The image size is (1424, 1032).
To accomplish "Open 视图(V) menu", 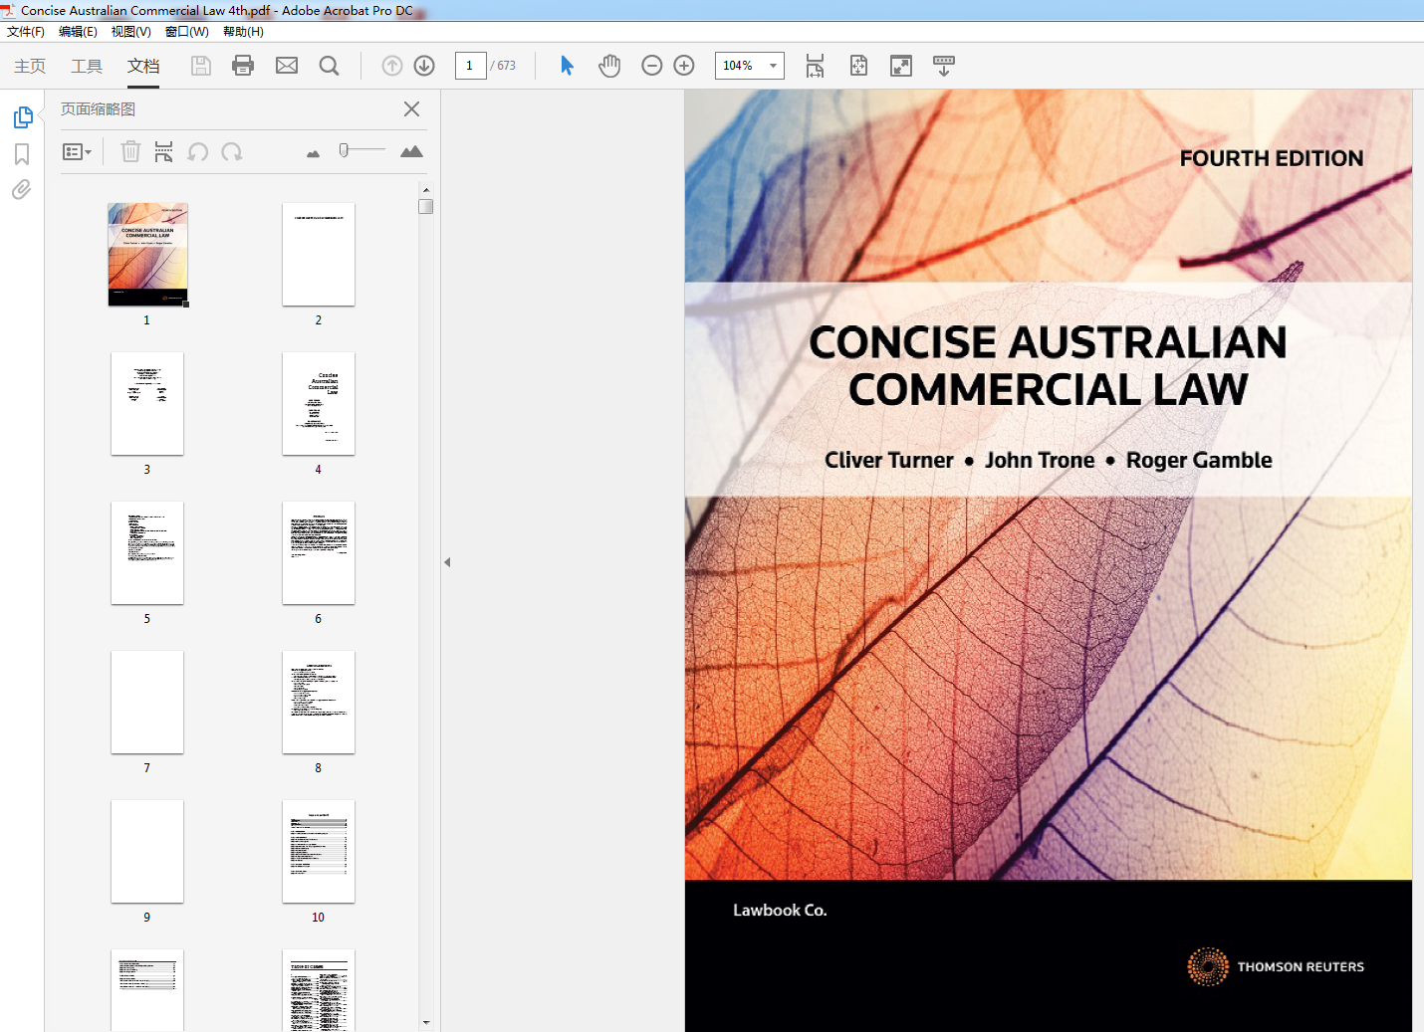I will [x=130, y=32].
